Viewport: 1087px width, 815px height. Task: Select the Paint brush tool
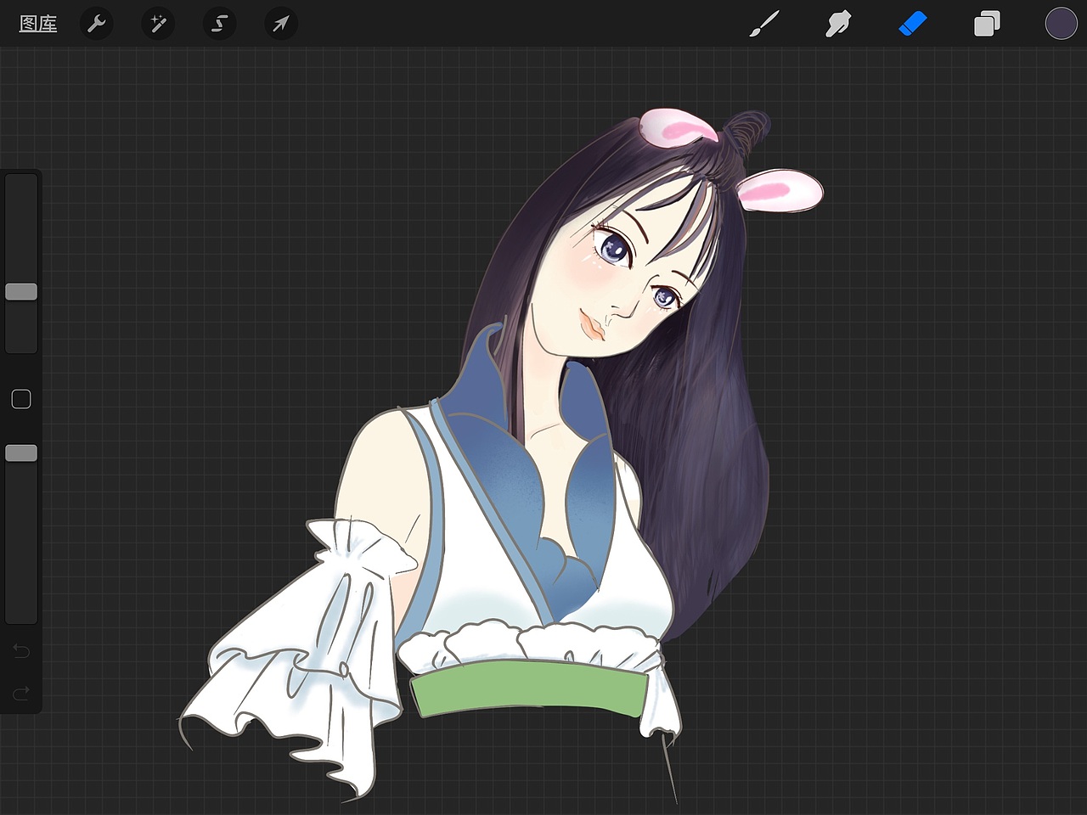(764, 24)
